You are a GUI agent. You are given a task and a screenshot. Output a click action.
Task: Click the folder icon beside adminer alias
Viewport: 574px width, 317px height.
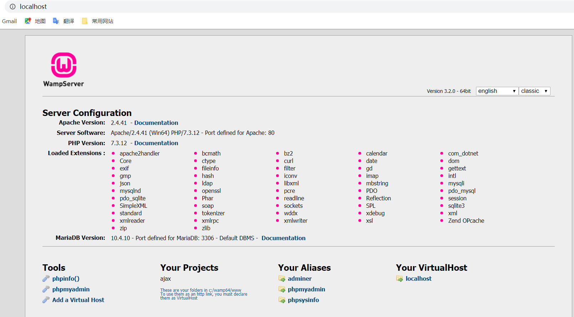pos(282,279)
